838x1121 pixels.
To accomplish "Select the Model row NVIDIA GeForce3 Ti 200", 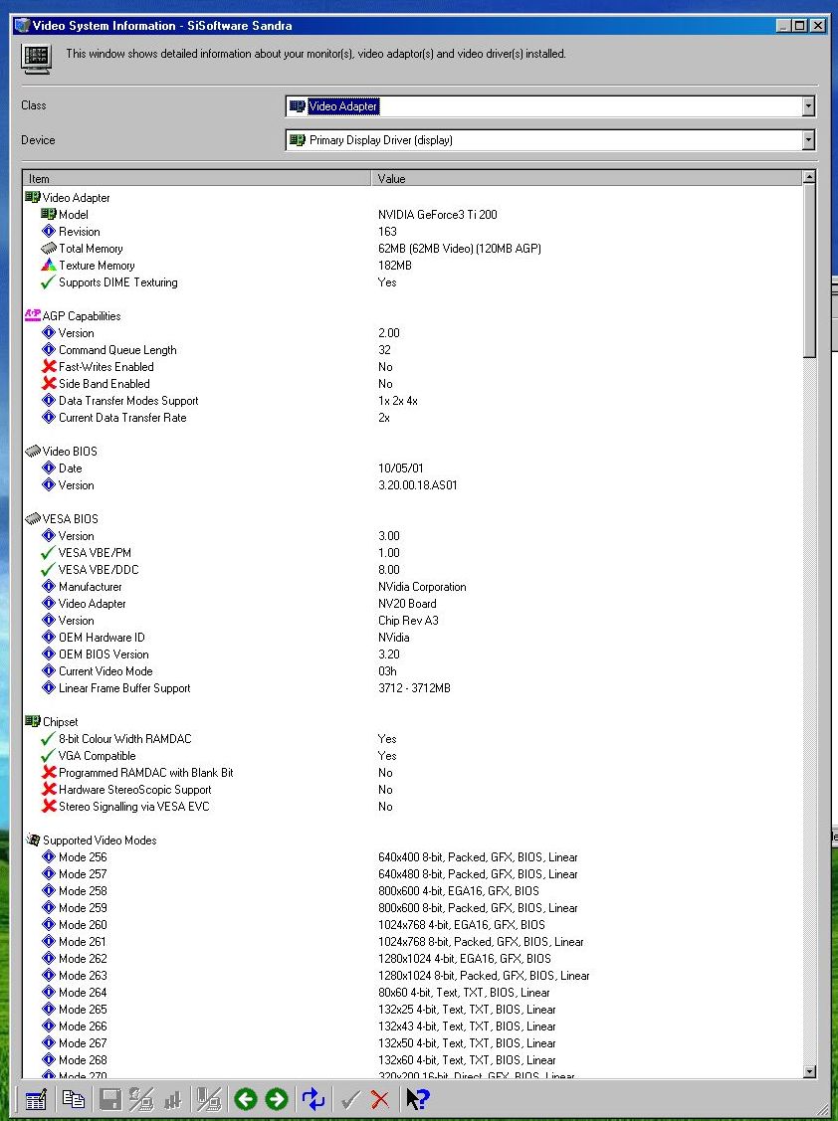I will pyautogui.click(x=413, y=215).
